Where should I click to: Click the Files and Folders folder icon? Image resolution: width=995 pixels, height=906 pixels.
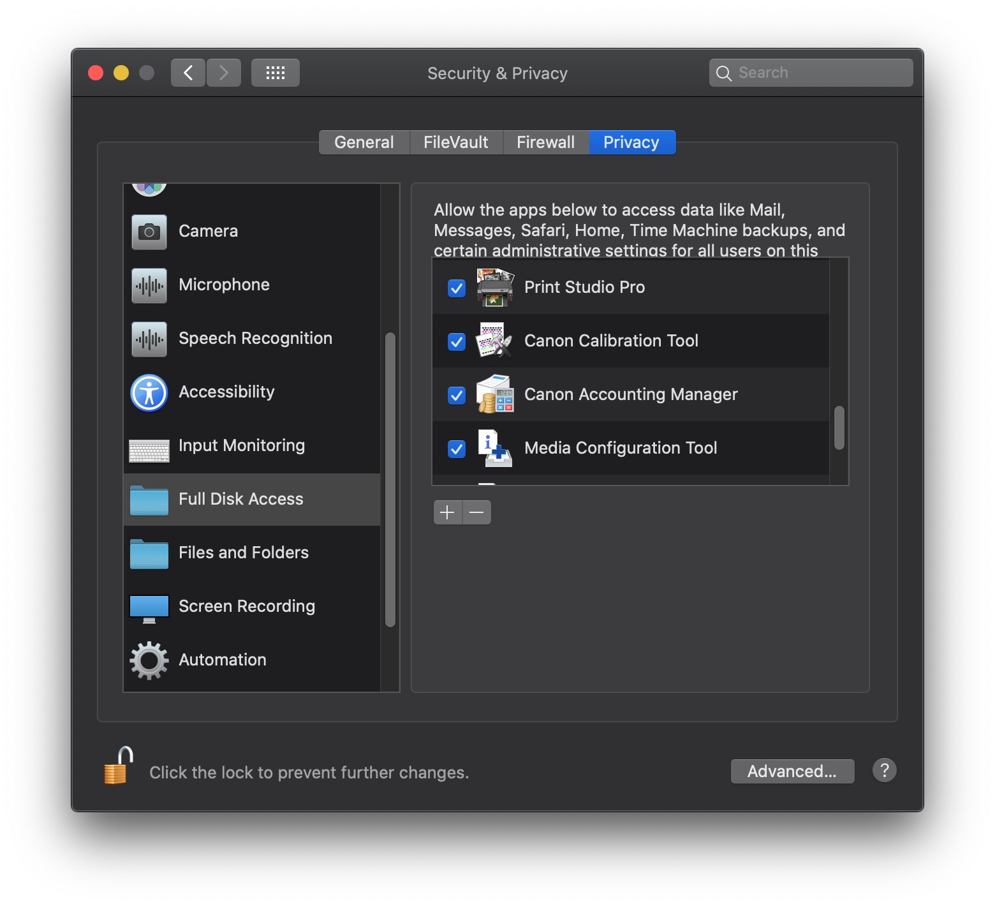[x=149, y=553]
